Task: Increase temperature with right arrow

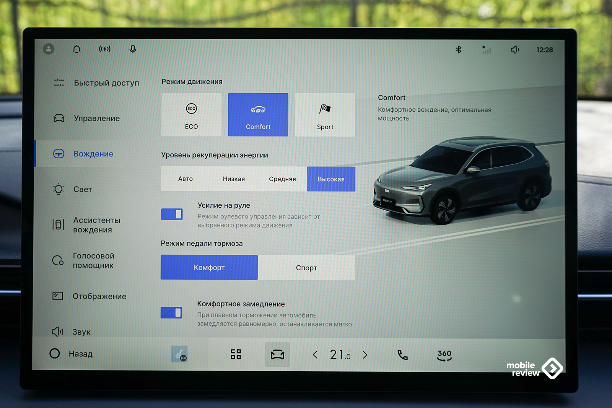Action: pos(365,355)
